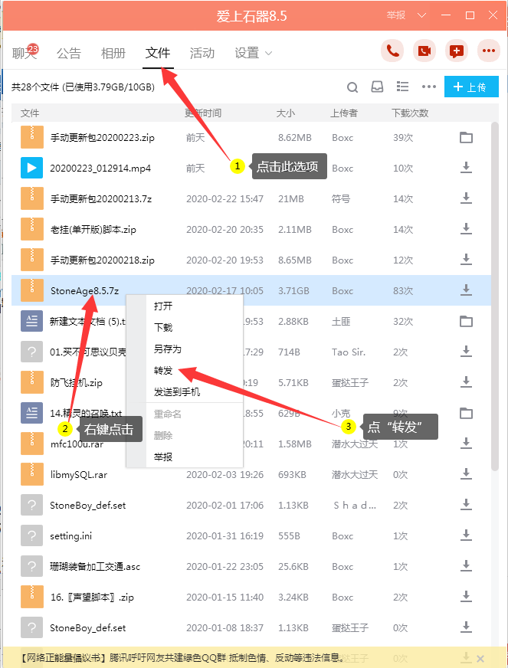Image resolution: width=508 pixels, height=668 pixels.
Task: Open folder for 手动更新包20200223.zip
Action: 465,138
